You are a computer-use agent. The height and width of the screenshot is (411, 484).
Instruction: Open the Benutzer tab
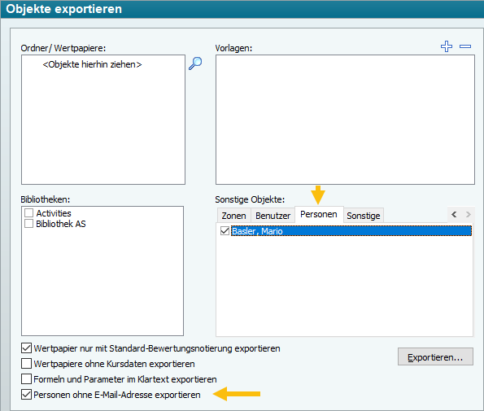(273, 216)
